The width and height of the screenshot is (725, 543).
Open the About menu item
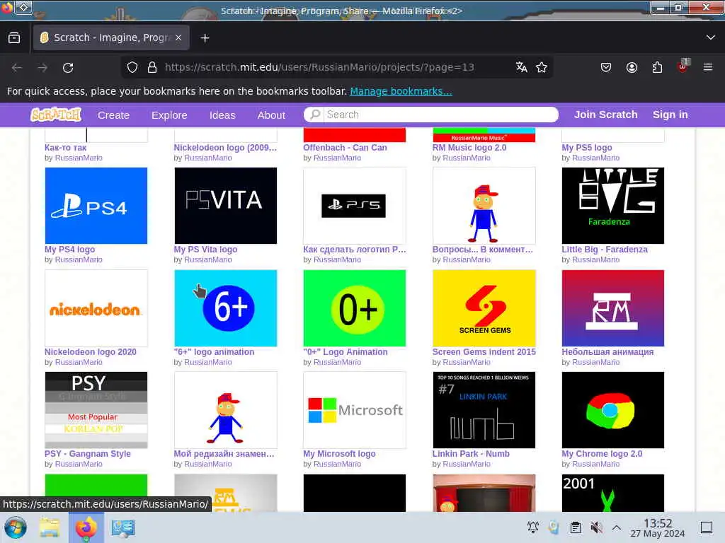[271, 115]
